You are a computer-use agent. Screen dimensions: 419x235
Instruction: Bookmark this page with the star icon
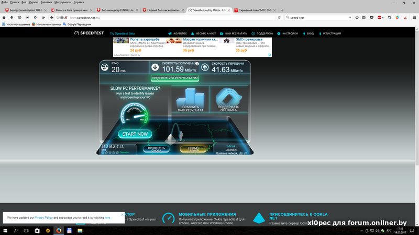[x=357, y=18]
